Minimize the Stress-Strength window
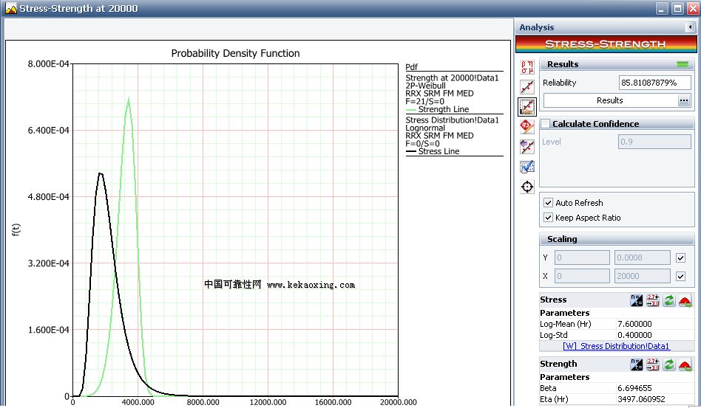 tap(662, 8)
